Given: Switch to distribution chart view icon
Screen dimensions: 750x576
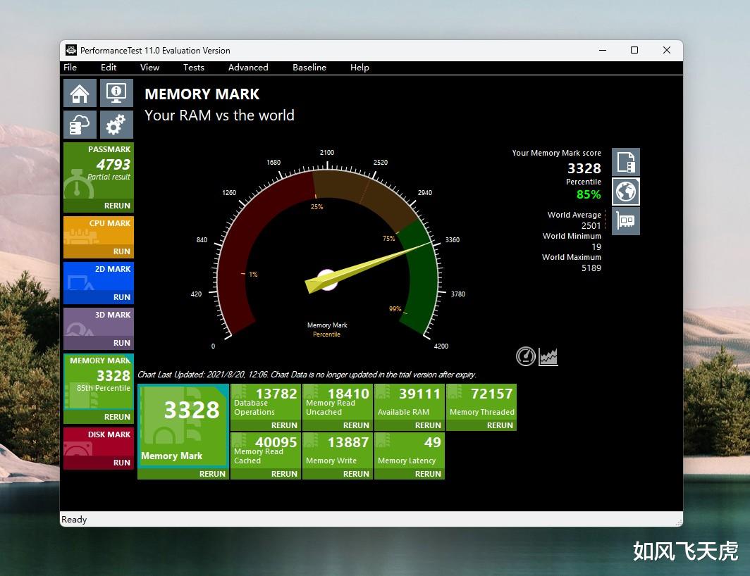Looking at the screenshot, I should click(x=548, y=356).
